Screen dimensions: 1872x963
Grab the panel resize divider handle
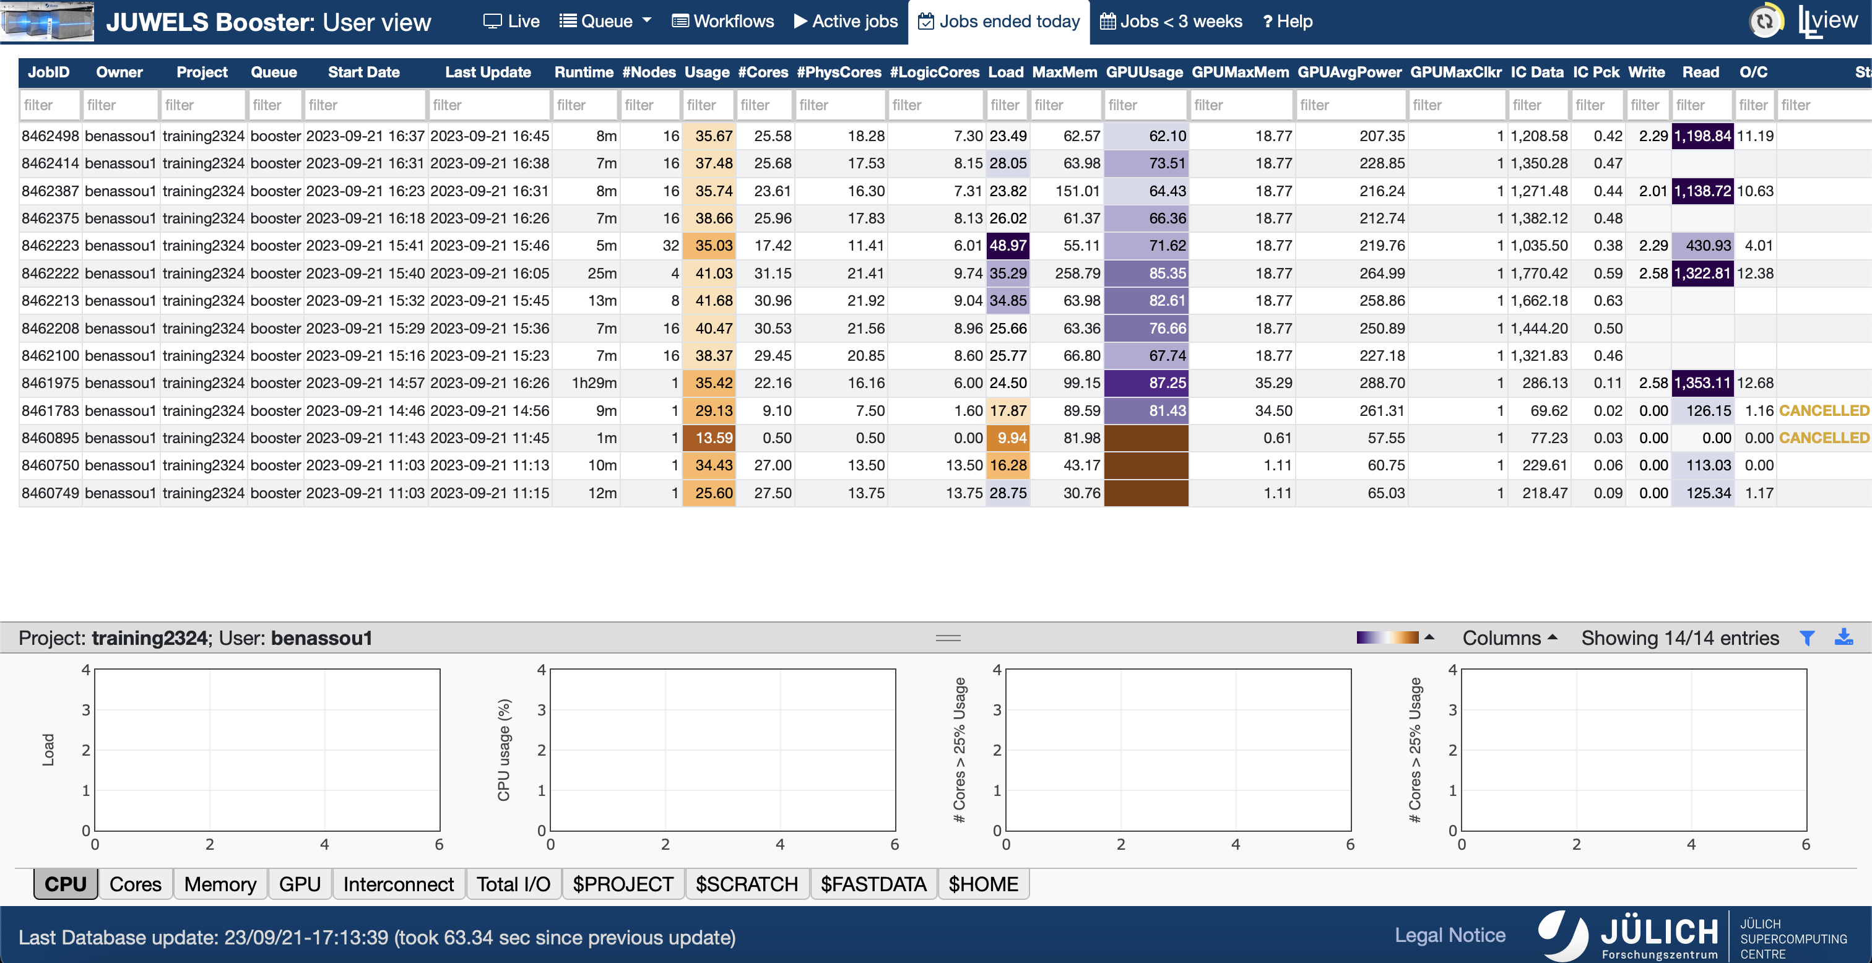(x=948, y=637)
